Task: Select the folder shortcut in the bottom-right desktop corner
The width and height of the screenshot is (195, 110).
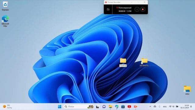Action: [187, 90]
